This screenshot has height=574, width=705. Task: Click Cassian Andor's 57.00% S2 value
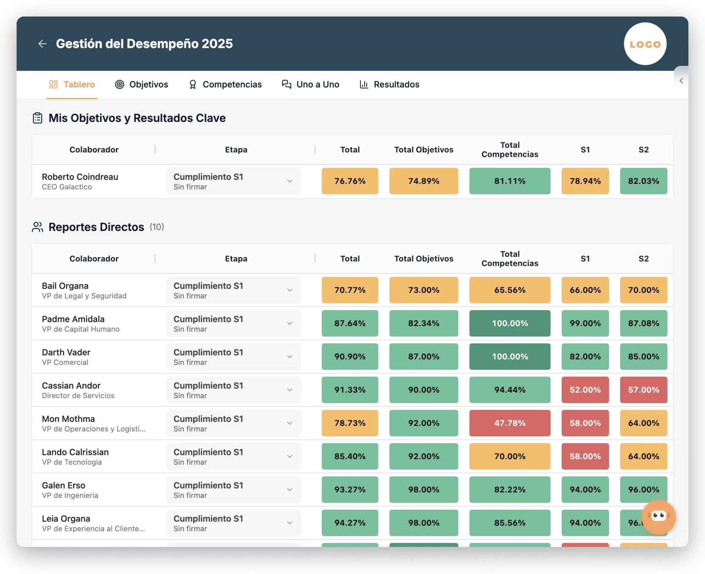tap(644, 390)
